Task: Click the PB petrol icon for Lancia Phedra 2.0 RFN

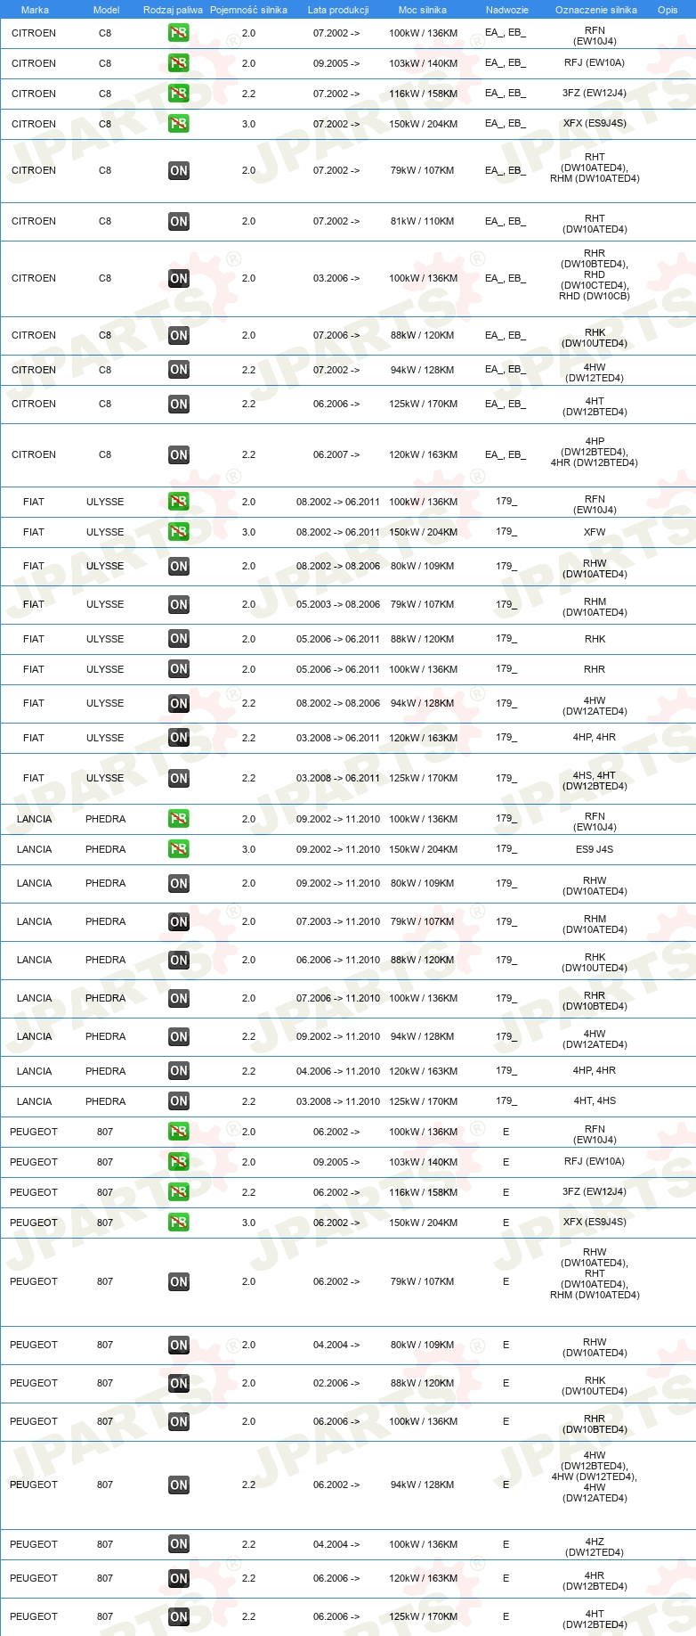Action: coord(179,819)
